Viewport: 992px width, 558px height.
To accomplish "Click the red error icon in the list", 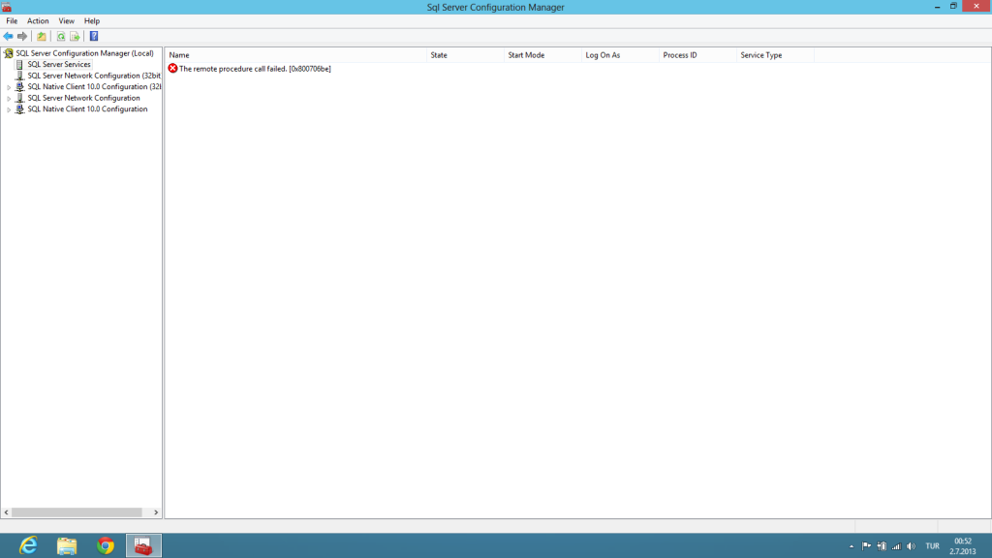I will click(x=172, y=69).
